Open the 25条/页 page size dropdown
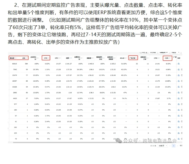Image resolution: width=189 pixels, height=164 pixels. tap(162, 146)
